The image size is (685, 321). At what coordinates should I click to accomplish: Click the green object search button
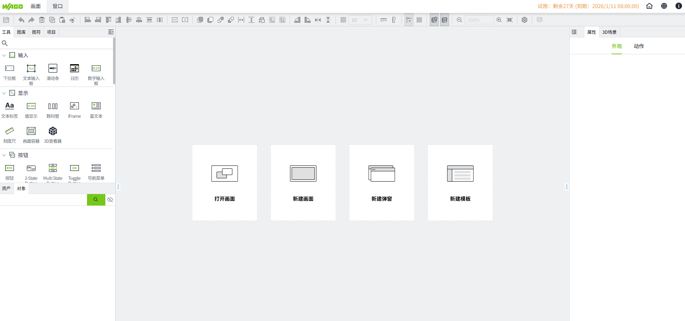(x=96, y=200)
